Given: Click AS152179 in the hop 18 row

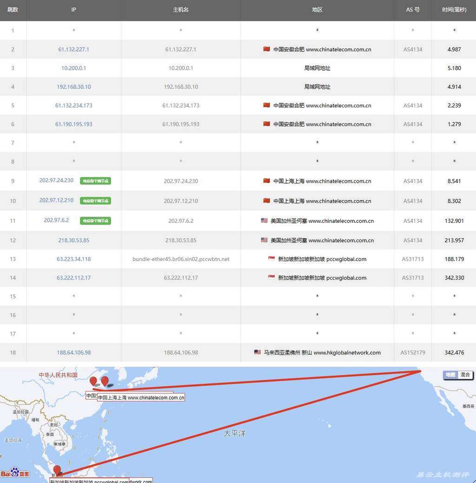Looking at the screenshot, I should pyautogui.click(x=412, y=352).
